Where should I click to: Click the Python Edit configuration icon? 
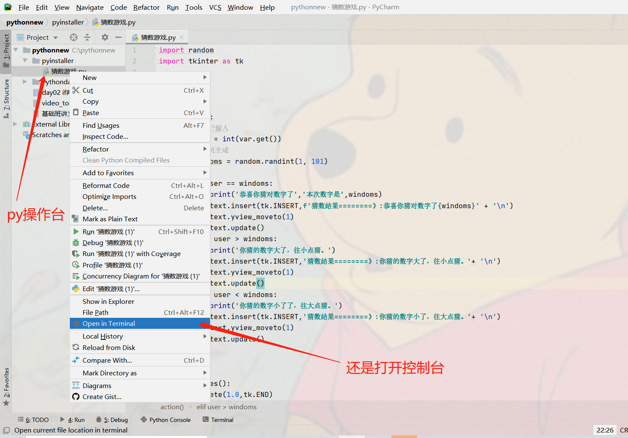pyautogui.click(x=76, y=289)
